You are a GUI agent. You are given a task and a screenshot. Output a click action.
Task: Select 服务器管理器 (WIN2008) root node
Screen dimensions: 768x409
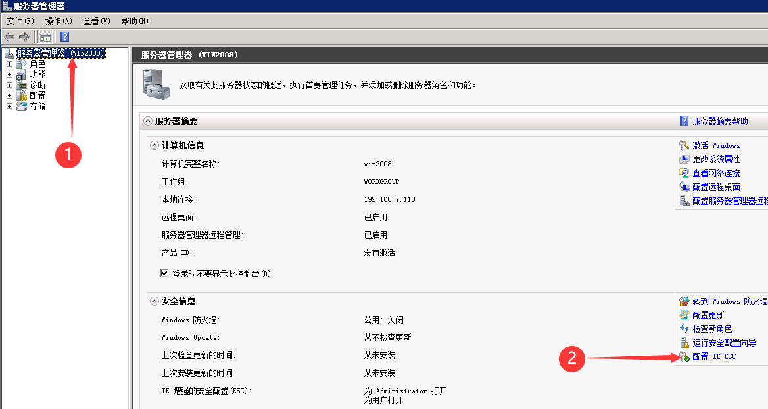tap(60, 53)
